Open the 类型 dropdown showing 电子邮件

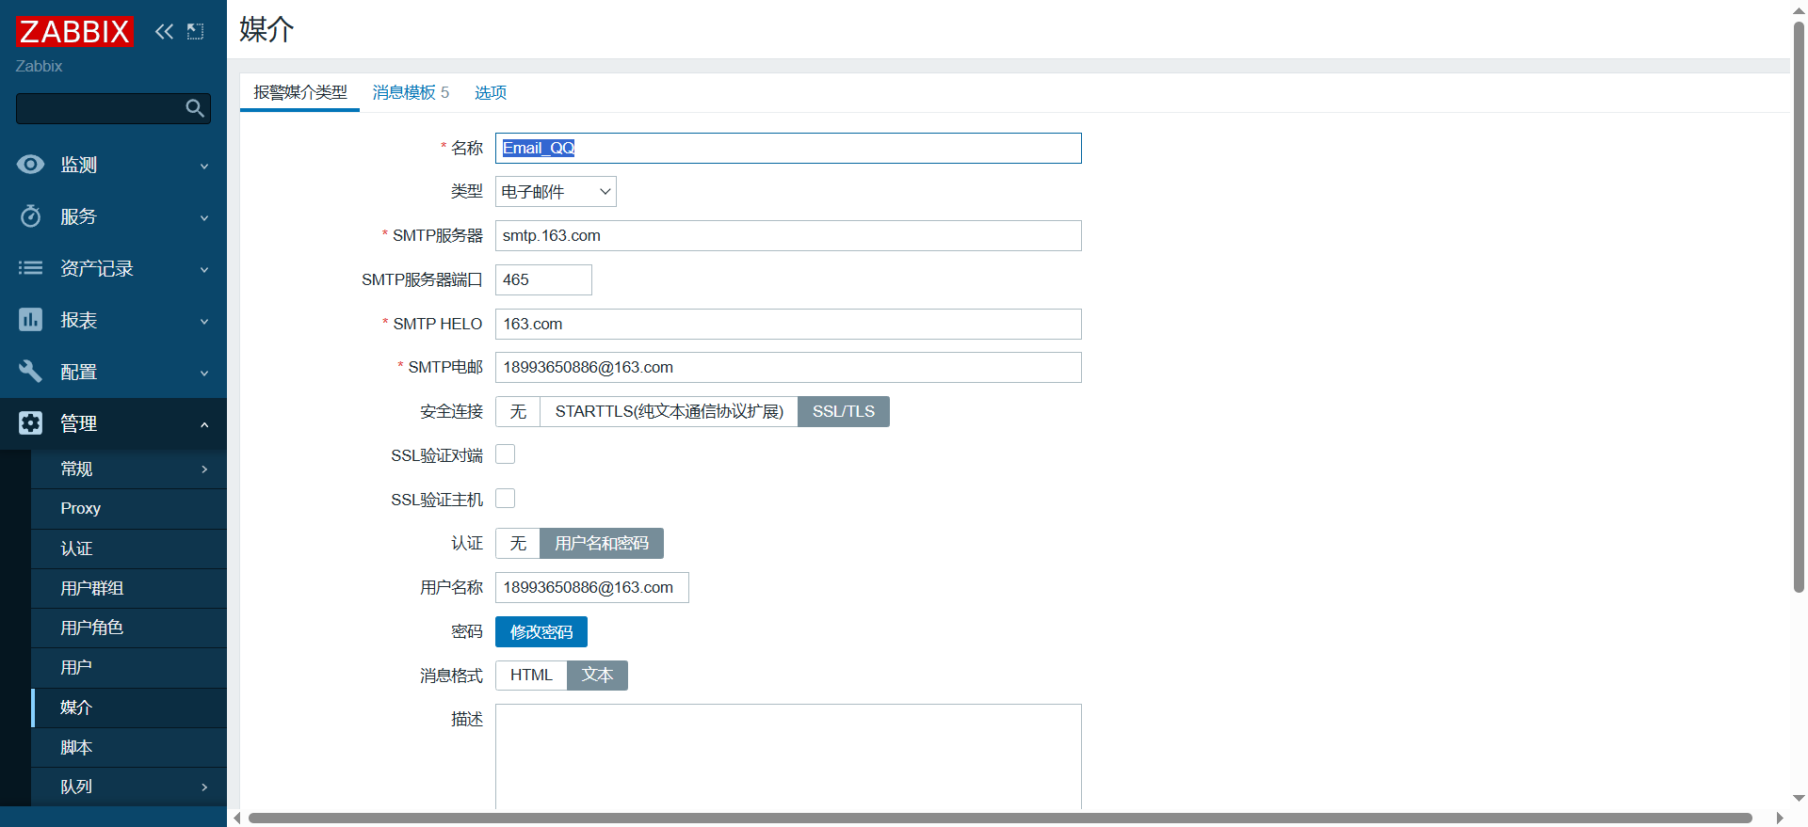(x=556, y=192)
